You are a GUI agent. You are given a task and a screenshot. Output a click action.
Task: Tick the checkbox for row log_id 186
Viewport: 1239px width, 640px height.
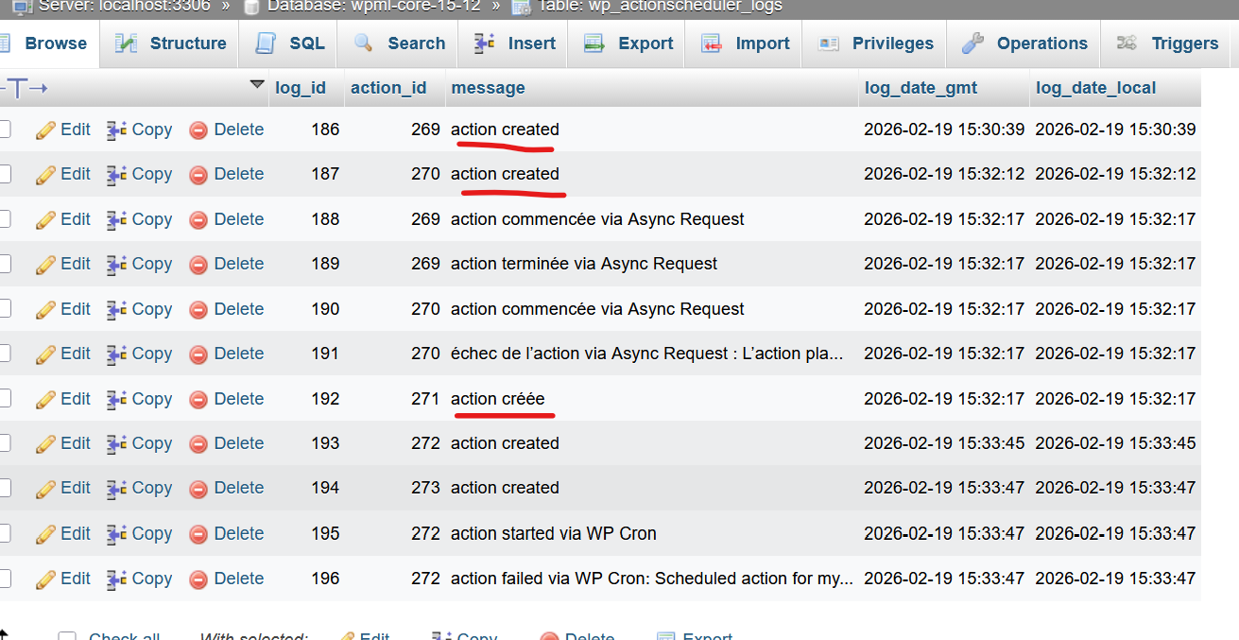click(4, 130)
